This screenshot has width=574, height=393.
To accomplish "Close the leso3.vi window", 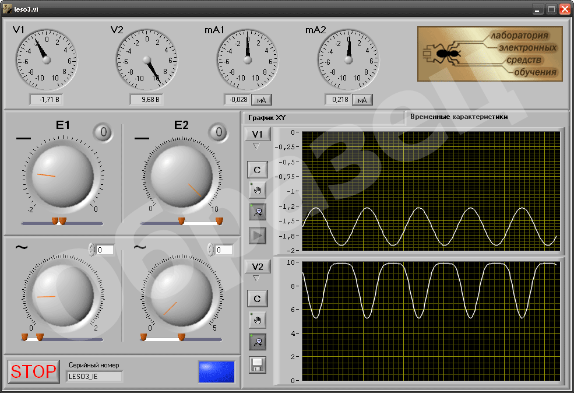I will coord(565,9).
